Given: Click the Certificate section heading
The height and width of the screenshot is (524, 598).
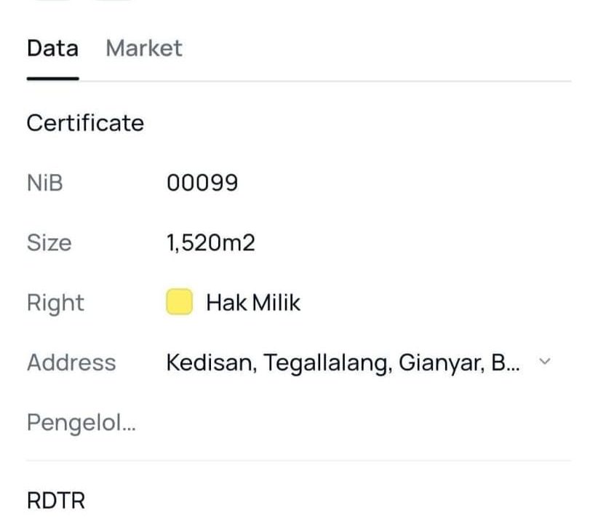Looking at the screenshot, I should (85, 123).
